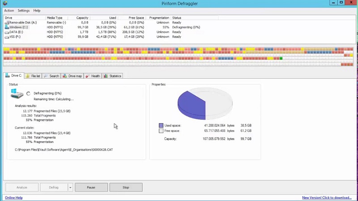Screen dimensions: 358x201
Task: Click the purple used slice of pie chart
Action: pos(192,105)
